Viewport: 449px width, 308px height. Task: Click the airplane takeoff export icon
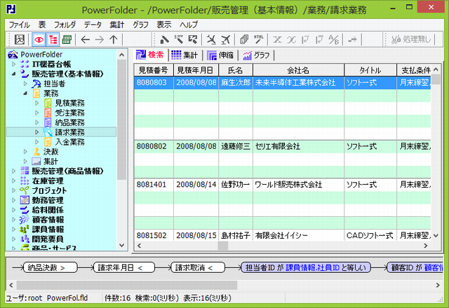[x=226, y=39]
